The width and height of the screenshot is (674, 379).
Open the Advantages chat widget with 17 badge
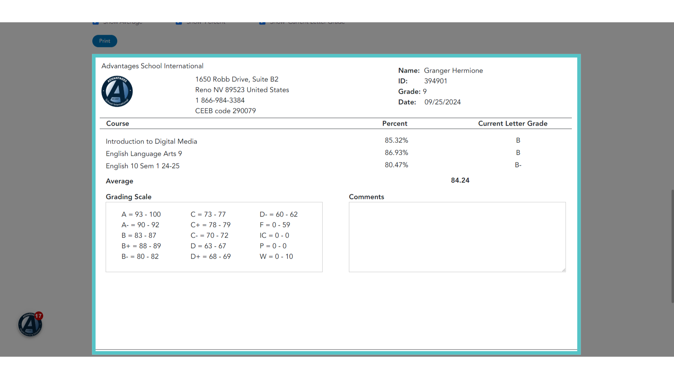(30, 325)
